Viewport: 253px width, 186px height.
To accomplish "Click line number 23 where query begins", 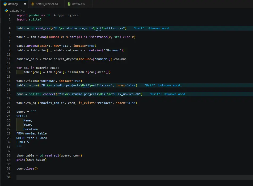I will pos(9,112).
